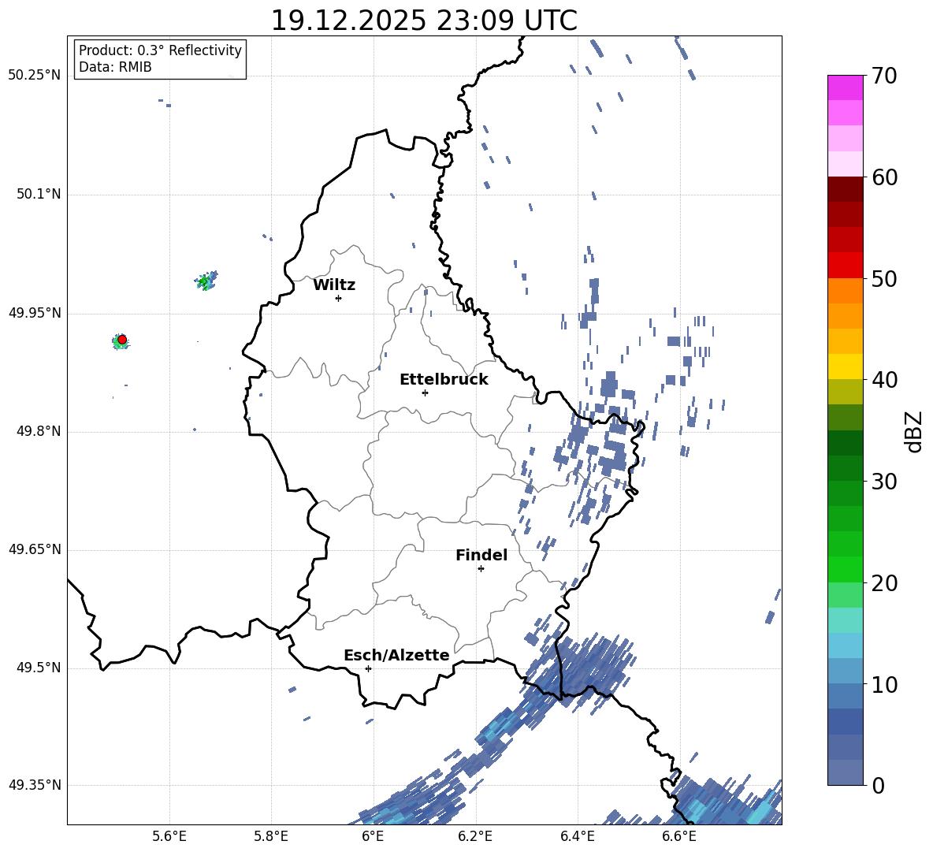Click the 5.8°E longitude label

[271, 836]
